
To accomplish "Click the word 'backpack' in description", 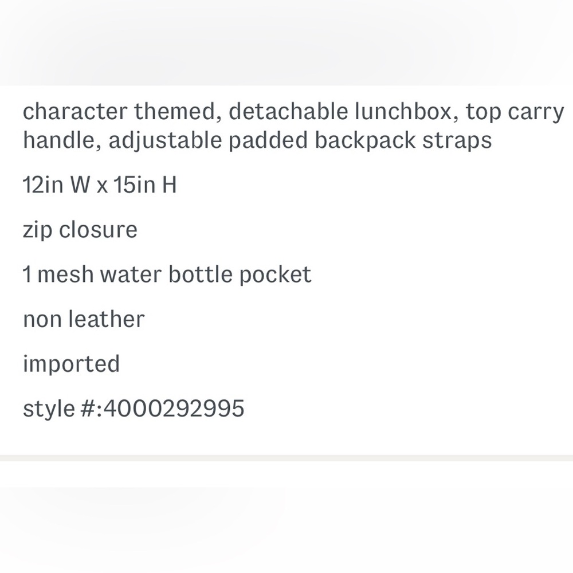I will pos(365,140).
